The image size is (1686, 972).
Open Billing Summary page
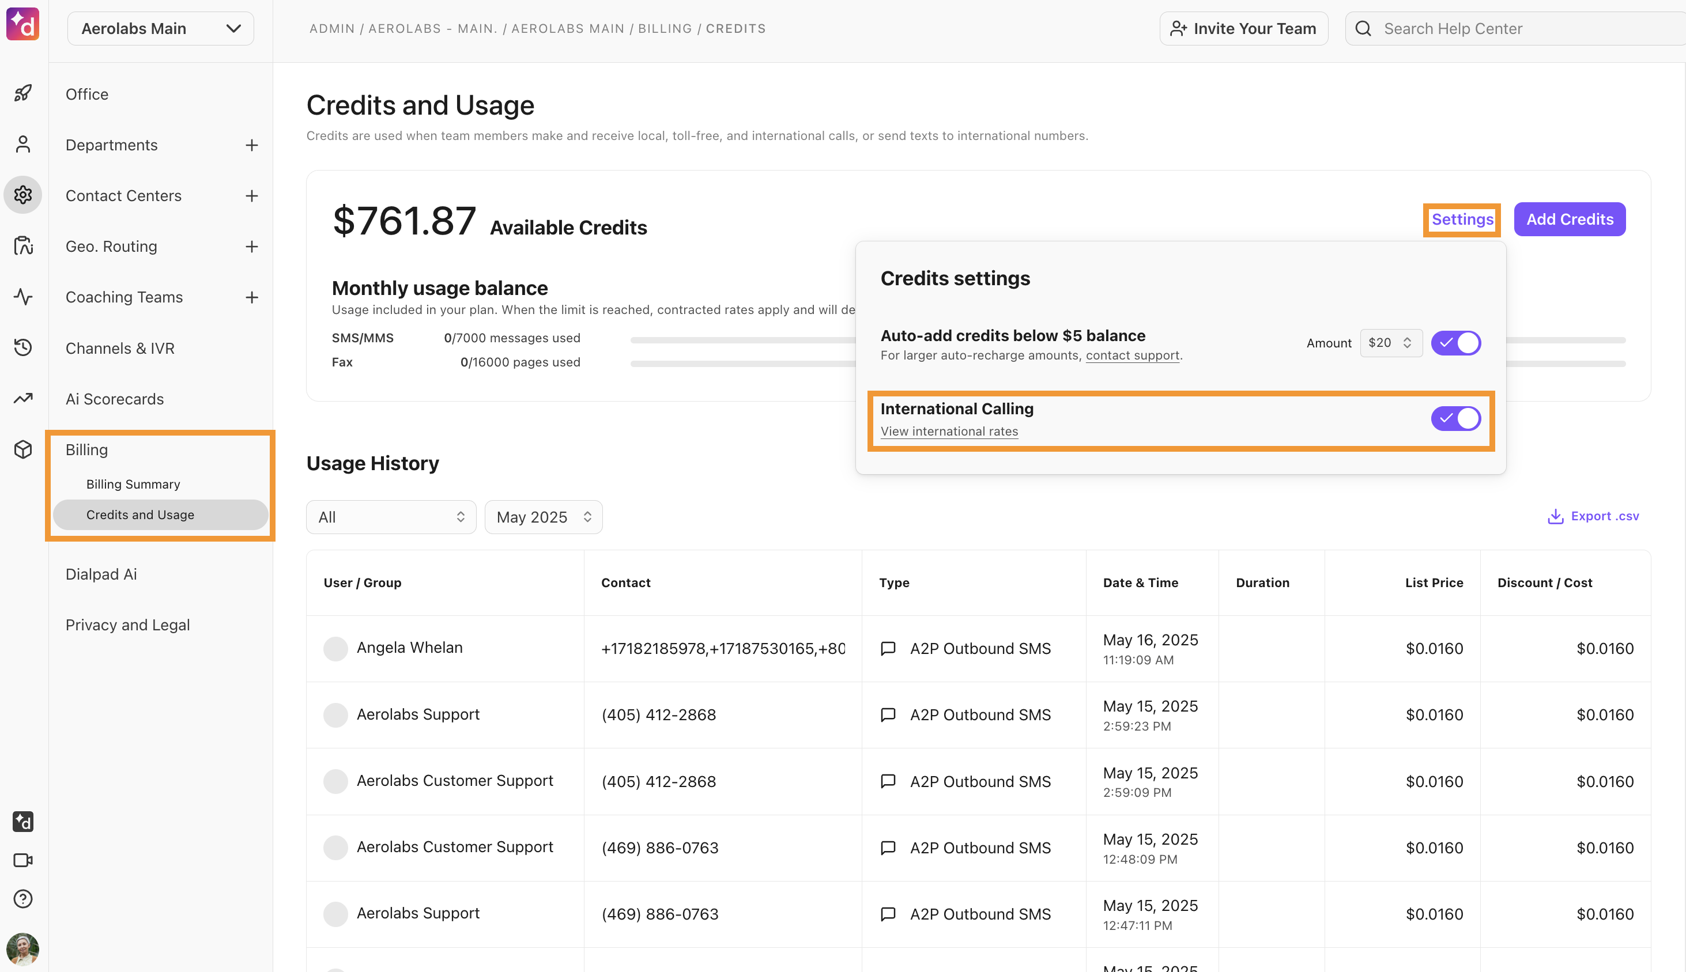pyautogui.click(x=133, y=484)
